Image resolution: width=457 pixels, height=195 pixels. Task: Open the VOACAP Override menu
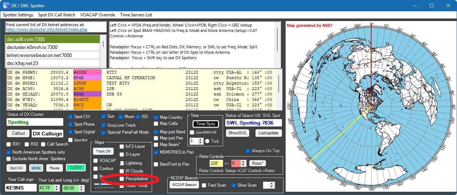[x=98, y=15]
